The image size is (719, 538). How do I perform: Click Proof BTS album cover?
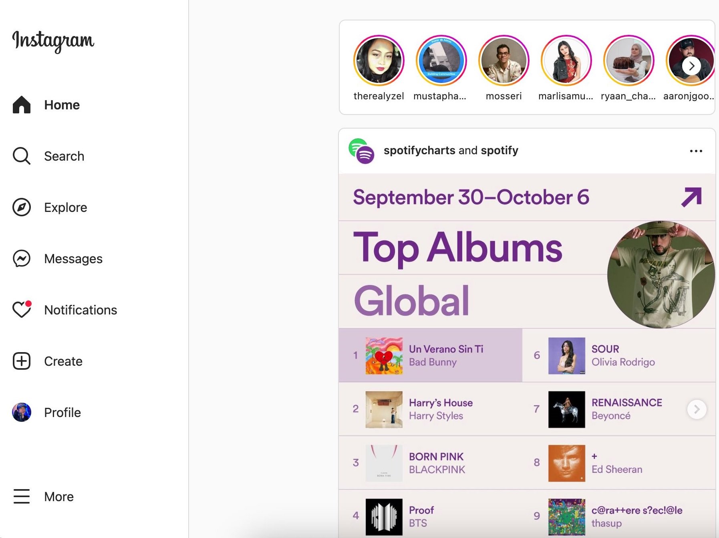384,517
